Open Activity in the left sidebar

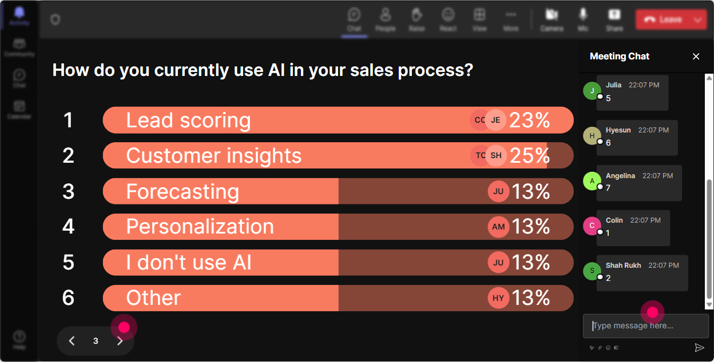tap(19, 17)
